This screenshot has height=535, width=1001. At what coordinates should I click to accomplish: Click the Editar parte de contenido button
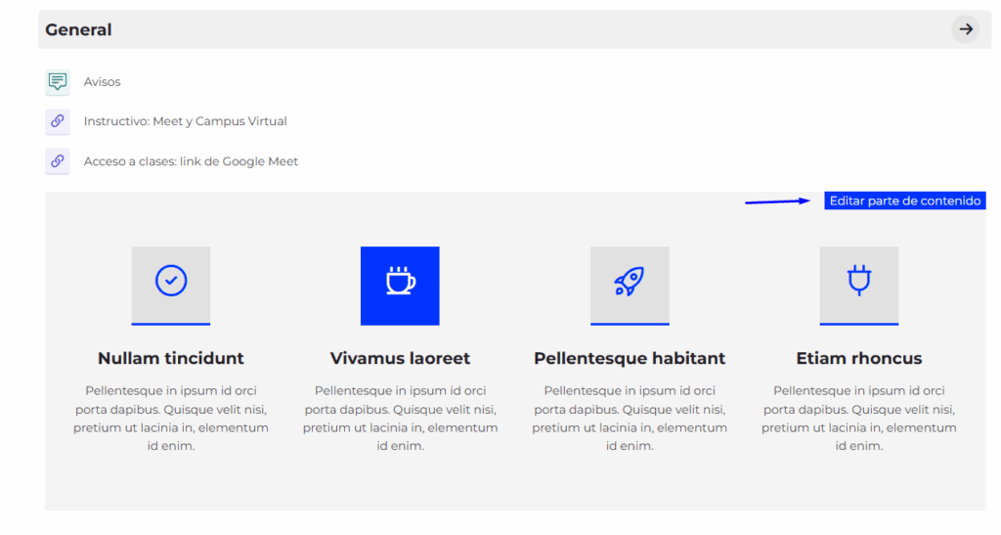[x=904, y=201]
